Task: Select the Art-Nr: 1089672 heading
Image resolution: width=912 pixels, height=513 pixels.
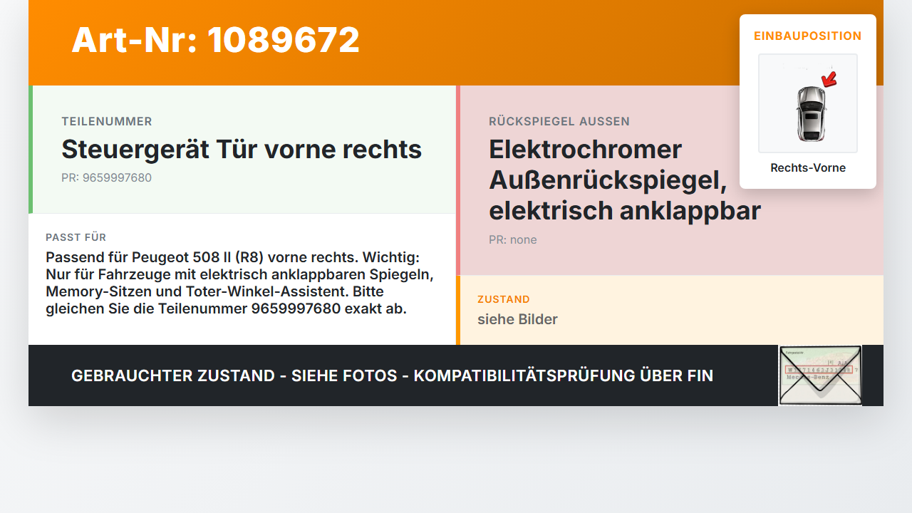Action: coord(216,40)
